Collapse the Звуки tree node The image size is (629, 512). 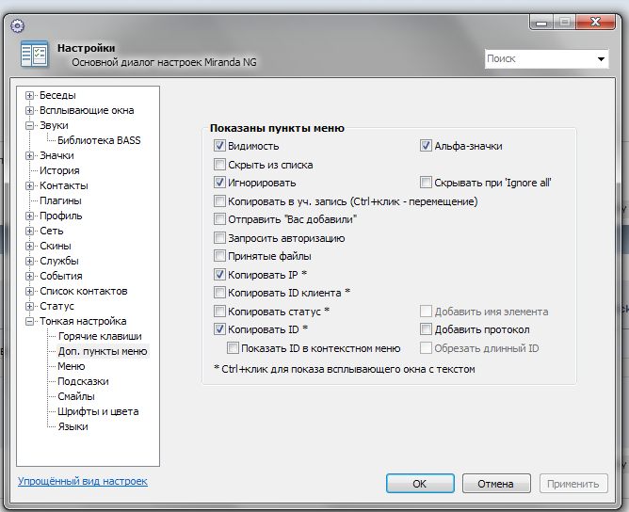coord(29,125)
